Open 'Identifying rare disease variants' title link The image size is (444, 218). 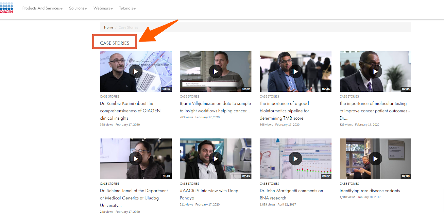pos(370,191)
